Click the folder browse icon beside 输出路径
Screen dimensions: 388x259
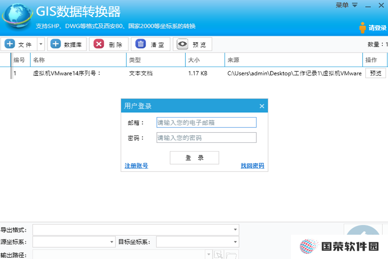coord(232,255)
